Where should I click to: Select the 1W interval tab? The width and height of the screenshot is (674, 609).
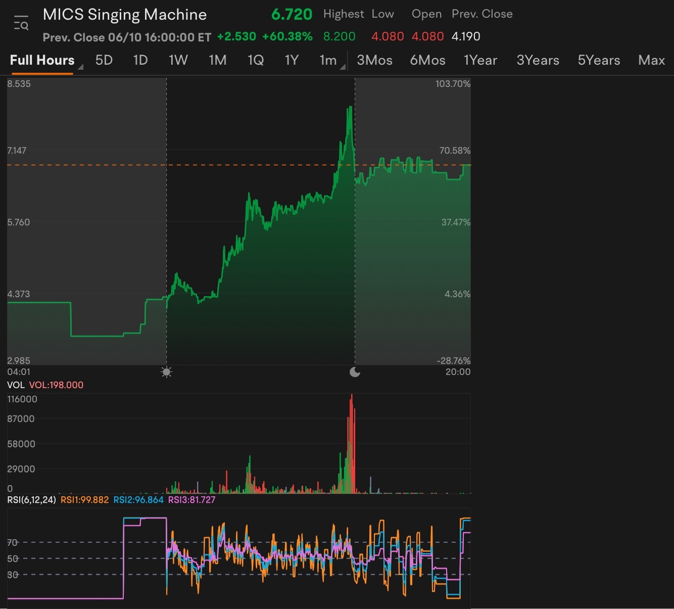[x=178, y=60]
